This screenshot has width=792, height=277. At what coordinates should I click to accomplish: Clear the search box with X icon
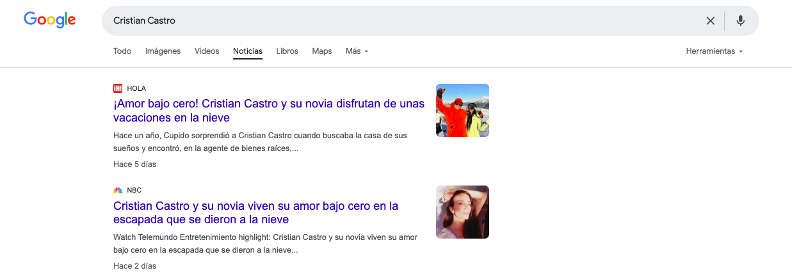pos(710,20)
